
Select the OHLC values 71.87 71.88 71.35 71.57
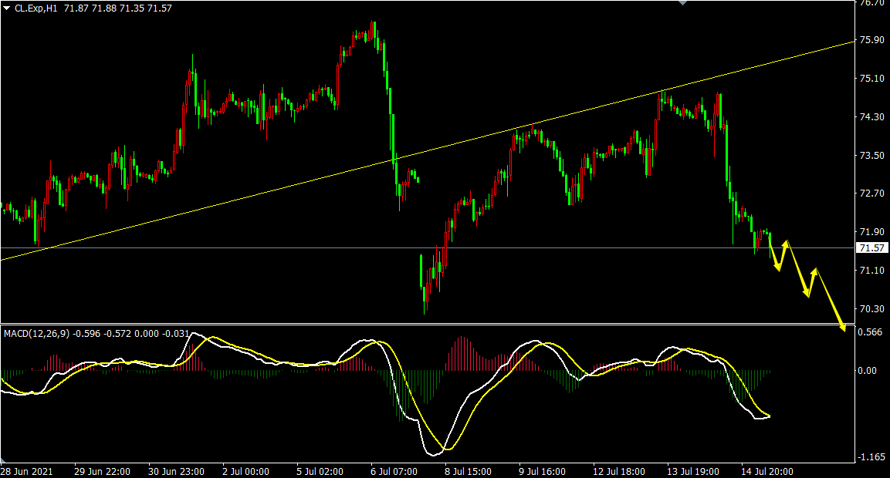(x=118, y=8)
